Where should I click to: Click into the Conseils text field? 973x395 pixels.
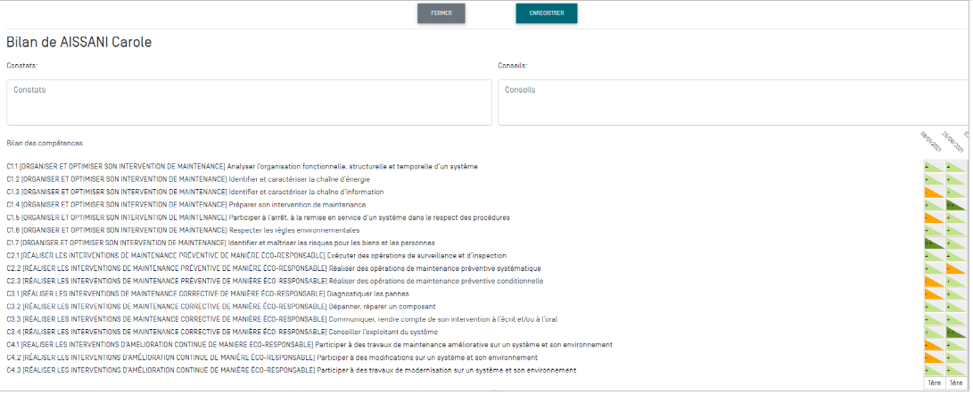(733, 103)
